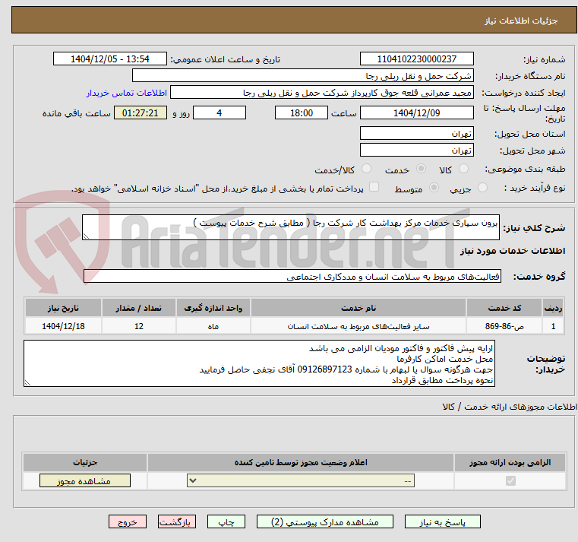
Task: Select the خدمت radio button
Action: (421, 169)
